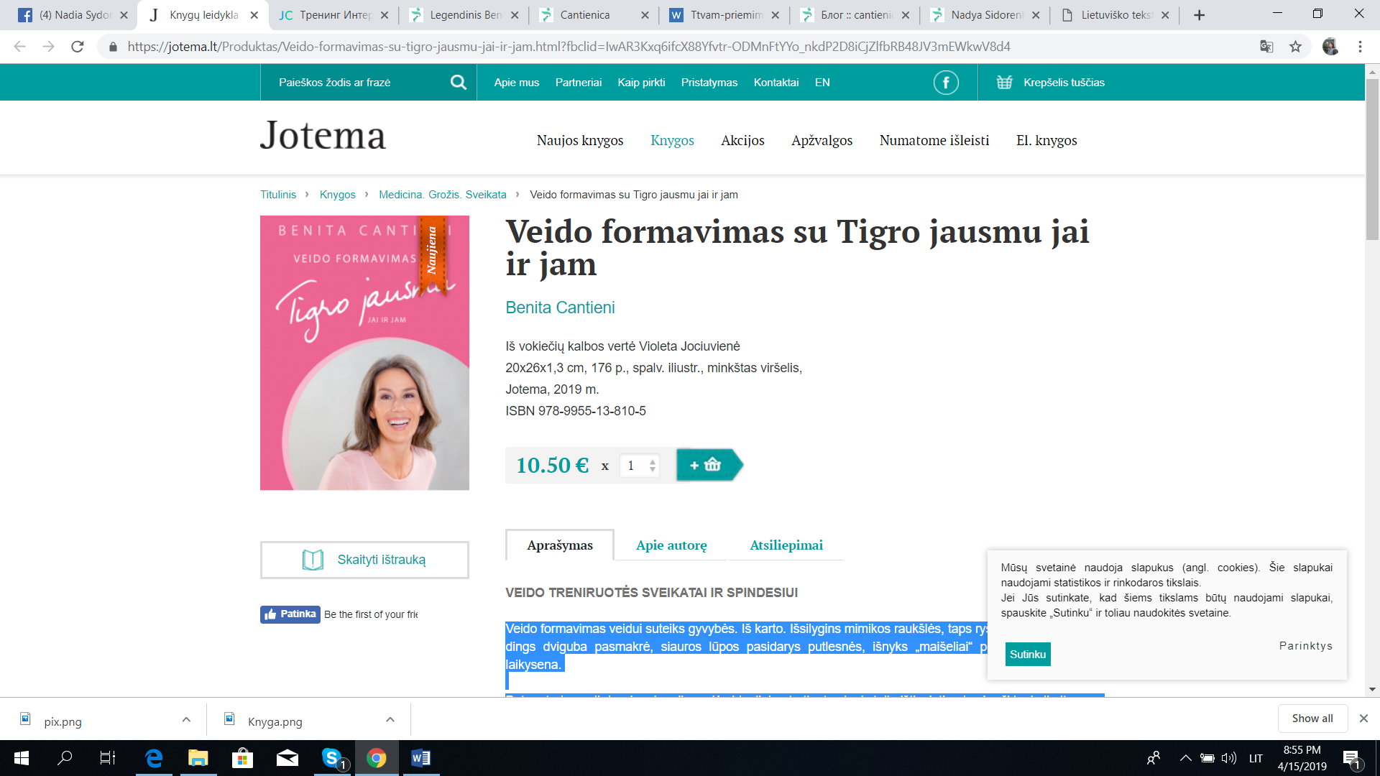Open a new browser tab
The width and height of the screenshot is (1380, 776).
(1199, 15)
